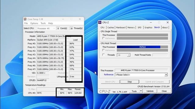The height and width of the screenshot is (109, 195).
Task: Click the blue Reference link label
Action: (108, 75)
